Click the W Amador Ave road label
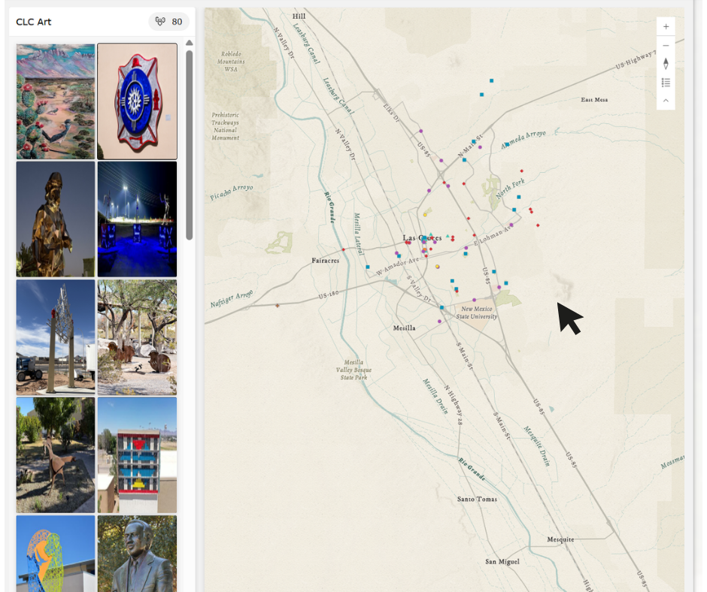This screenshot has height=592, width=707. (398, 267)
